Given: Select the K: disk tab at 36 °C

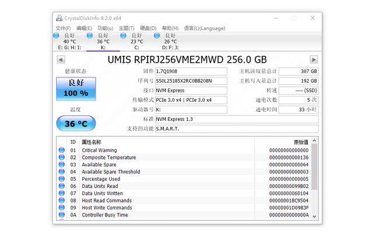Looking at the screenshot, I should 103,42.
